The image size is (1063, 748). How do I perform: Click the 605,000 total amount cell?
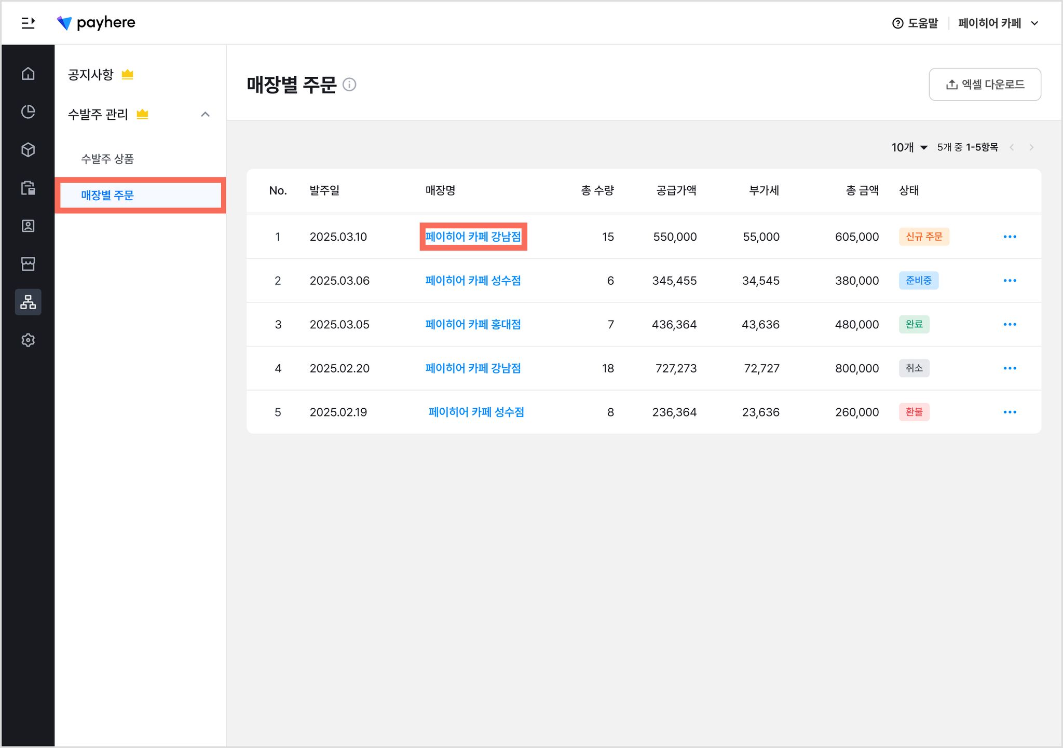(857, 237)
